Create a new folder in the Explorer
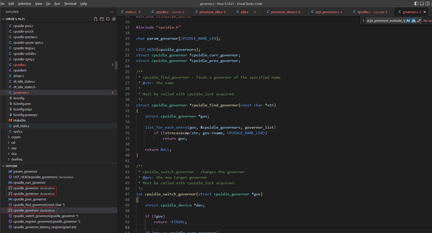The width and height of the screenshot is (432, 233). [102, 19]
